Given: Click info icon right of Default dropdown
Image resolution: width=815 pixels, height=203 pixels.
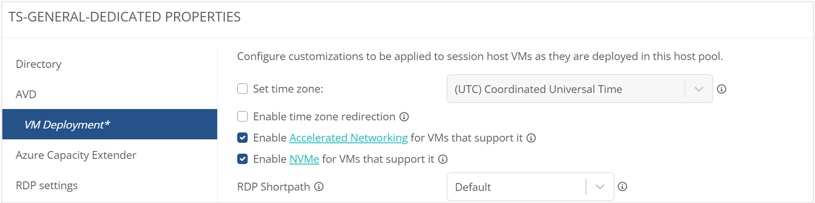Looking at the screenshot, I should (622, 187).
